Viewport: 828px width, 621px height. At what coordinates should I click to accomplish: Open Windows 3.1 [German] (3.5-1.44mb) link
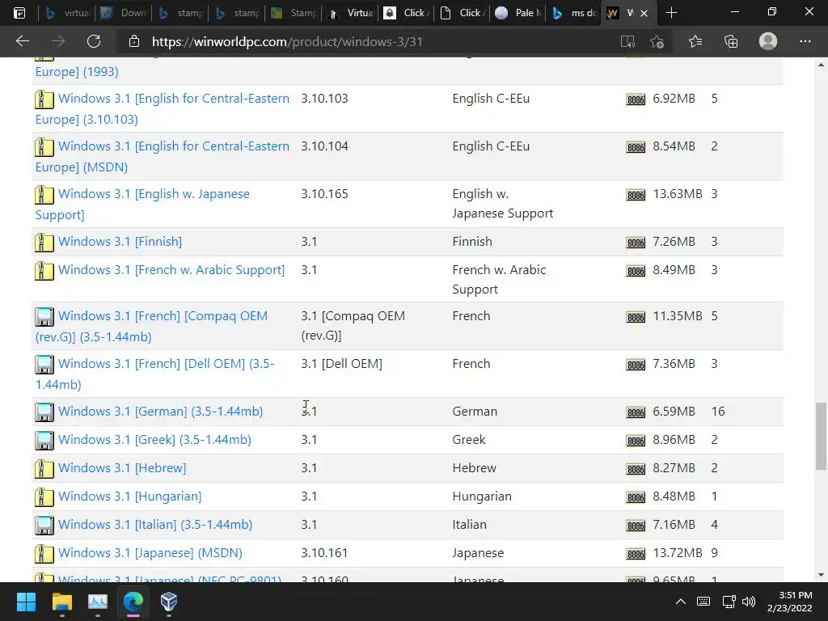(161, 412)
